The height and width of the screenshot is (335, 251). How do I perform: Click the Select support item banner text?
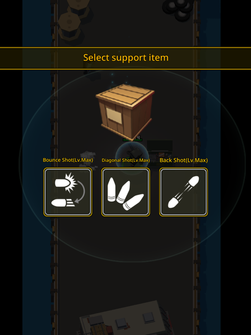pos(126,58)
